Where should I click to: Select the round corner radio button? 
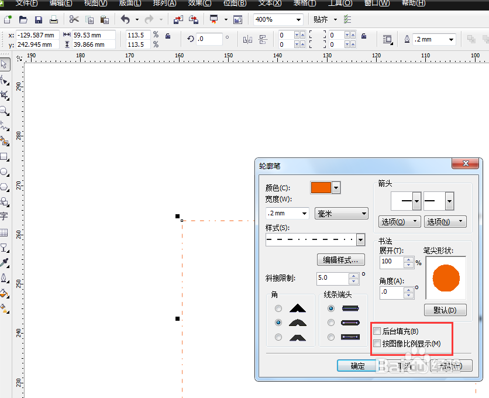[x=278, y=322]
